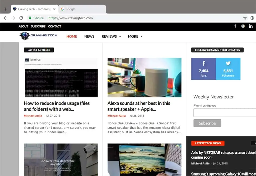This screenshot has height=176, width=256.
Task: Click the address bar URL cravingtech.com
Action: (70, 18)
